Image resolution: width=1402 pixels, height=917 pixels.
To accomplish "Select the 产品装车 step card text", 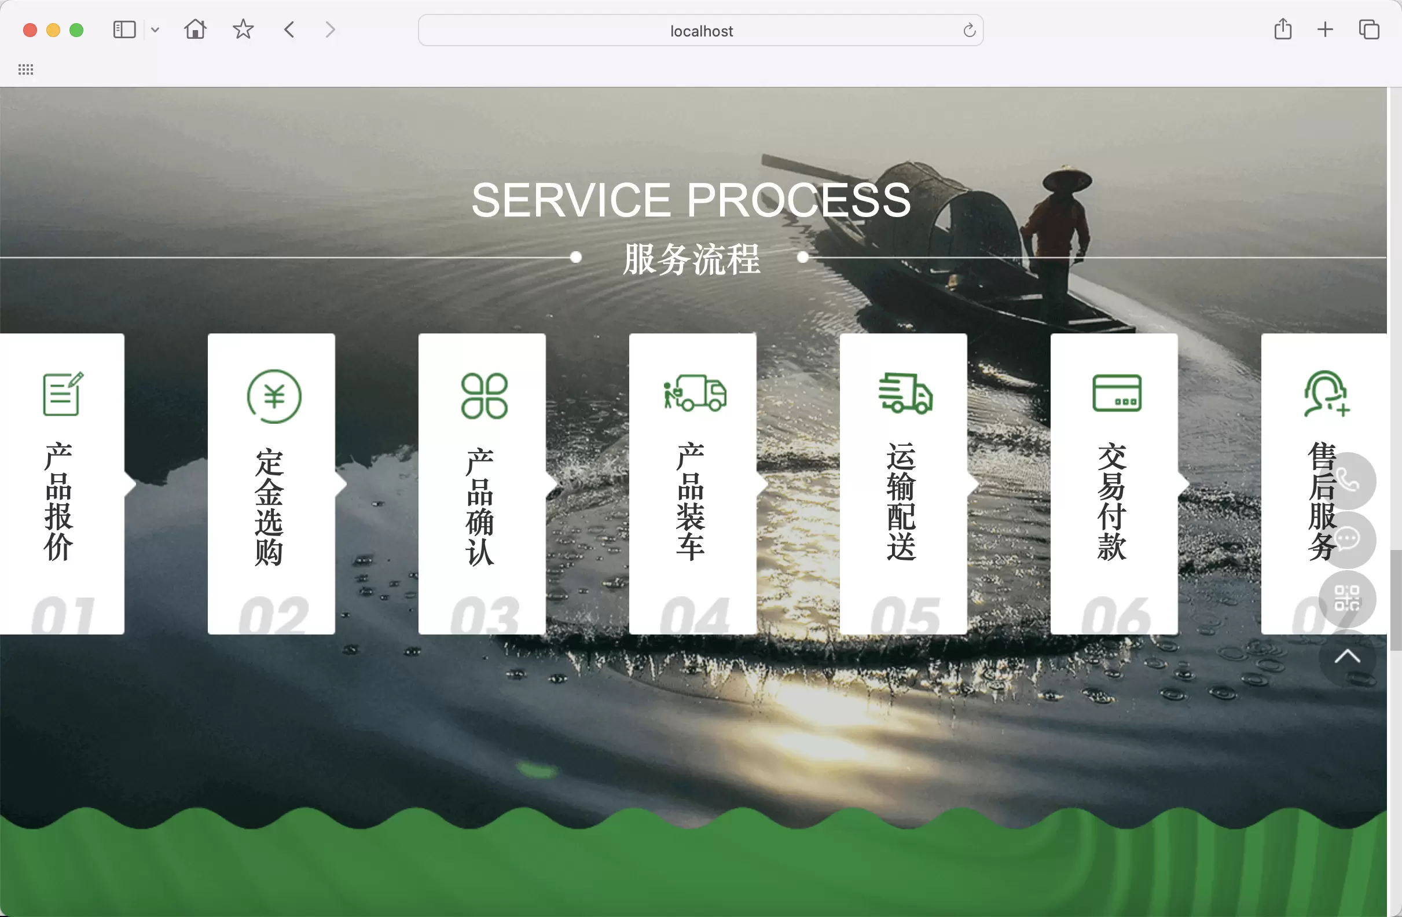I will point(691,501).
